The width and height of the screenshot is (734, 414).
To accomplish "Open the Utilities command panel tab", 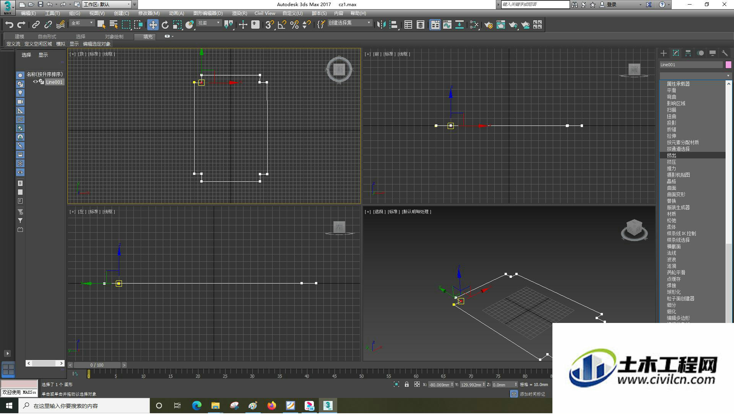I will (x=725, y=53).
